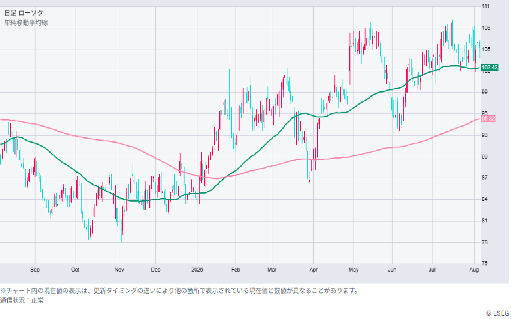511x319 pixels.
Task: Click the 78 price axis label
Action: click(x=485, y=242)
